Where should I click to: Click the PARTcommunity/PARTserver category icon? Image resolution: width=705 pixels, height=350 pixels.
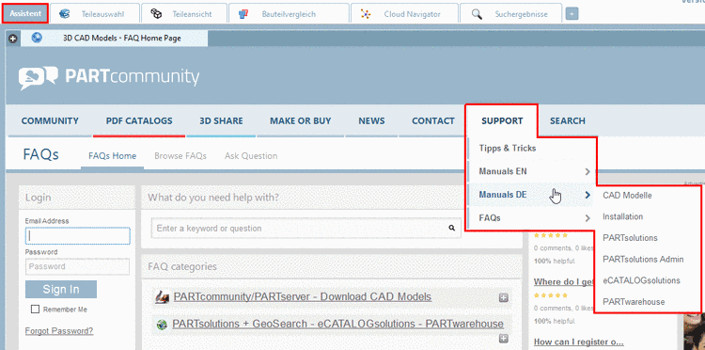coord(162,297)
